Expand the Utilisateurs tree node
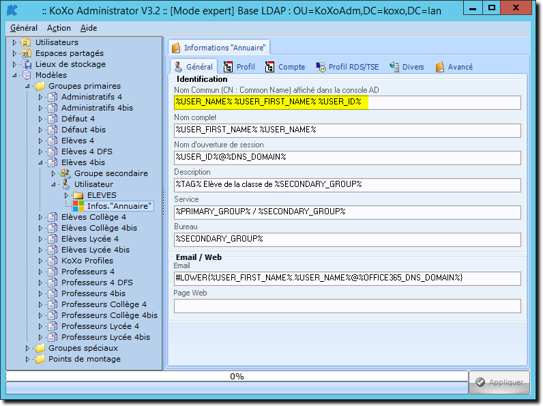 pos(14,42)
